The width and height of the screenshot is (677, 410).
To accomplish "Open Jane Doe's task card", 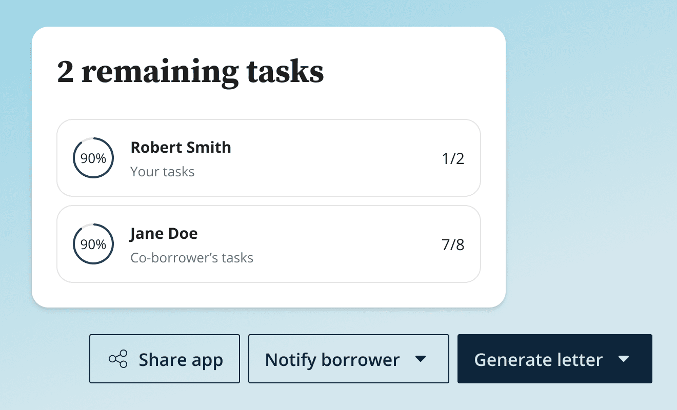I will point(269,244).
